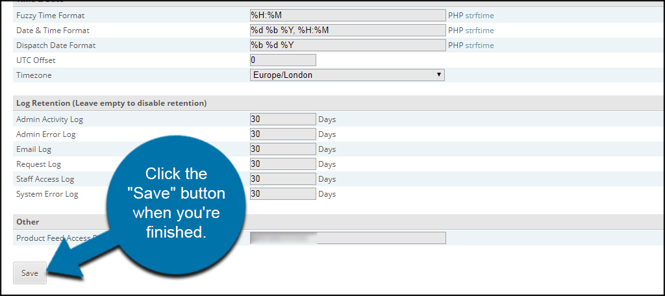The width and height of the screenshot is (665, 296).
Task: Click the Other section heading
Action: pos(27,222)
